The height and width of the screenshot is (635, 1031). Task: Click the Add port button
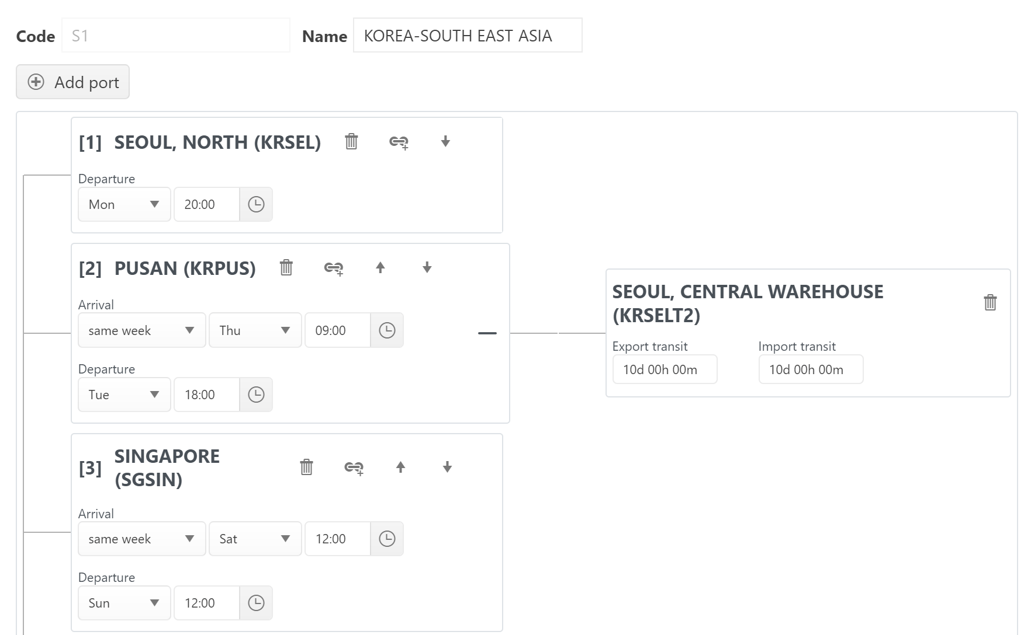tap(73, 82)
